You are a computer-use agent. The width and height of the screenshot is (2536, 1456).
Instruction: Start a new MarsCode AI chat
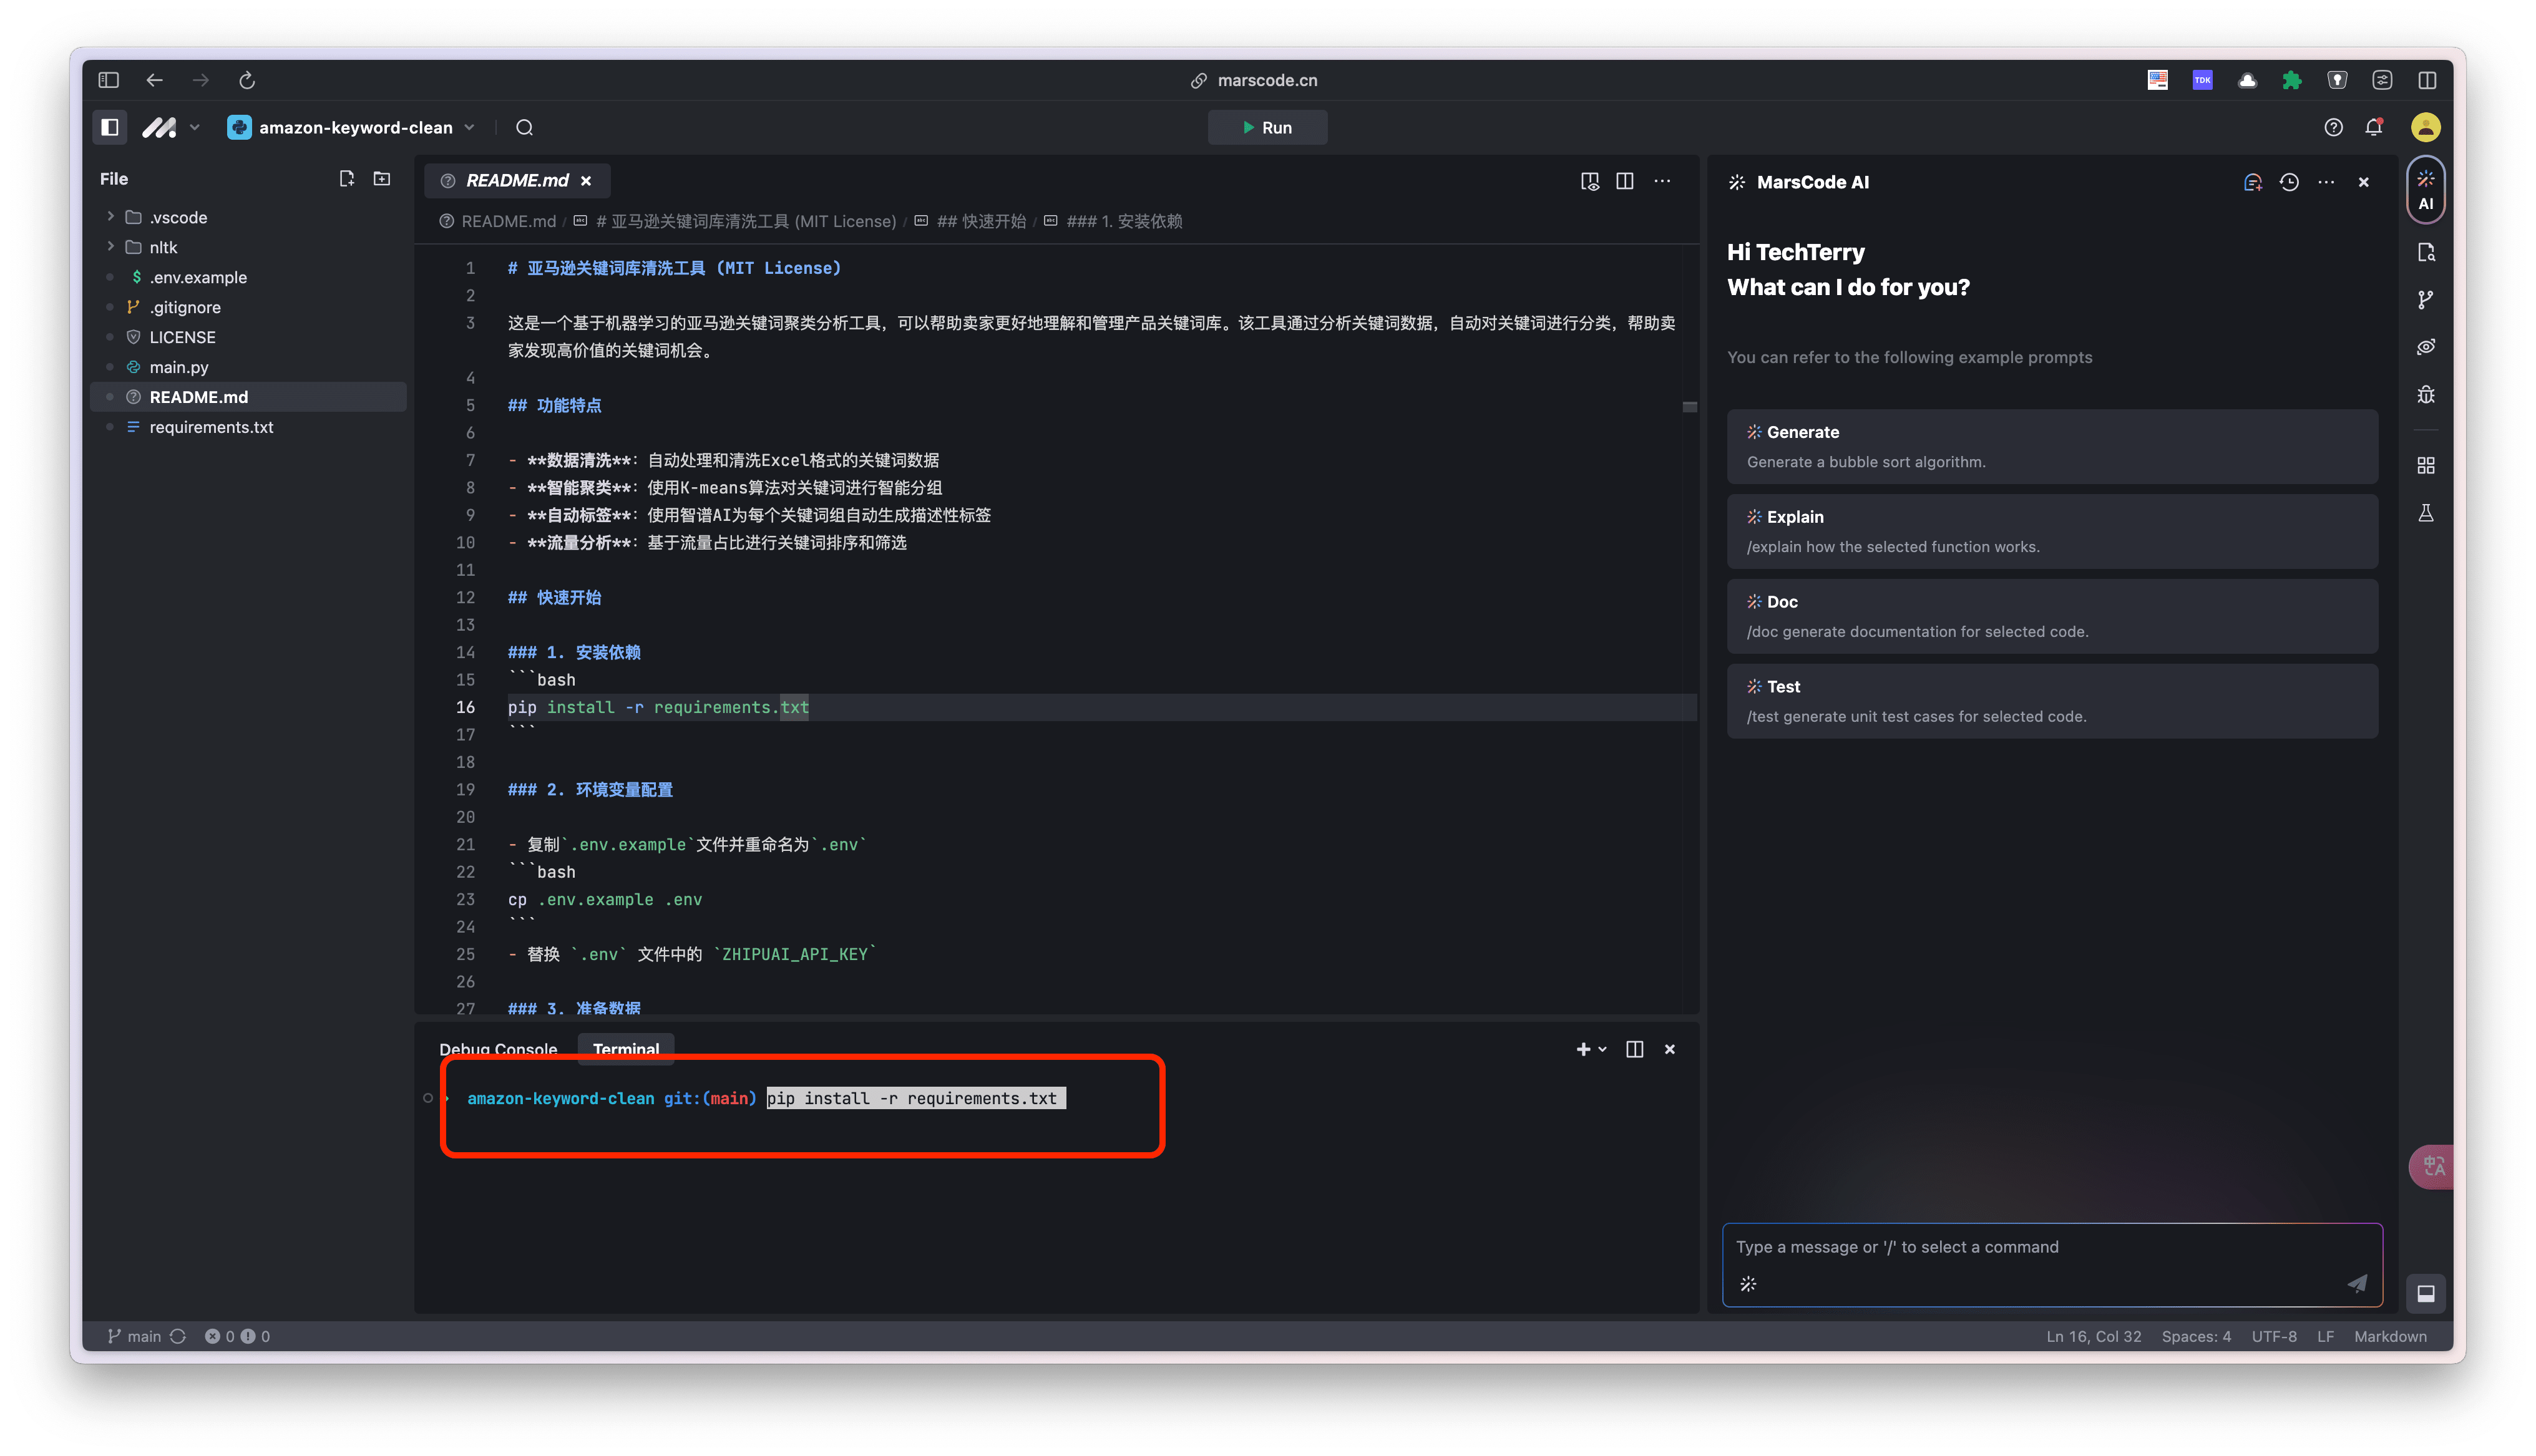click(2252, 182)
